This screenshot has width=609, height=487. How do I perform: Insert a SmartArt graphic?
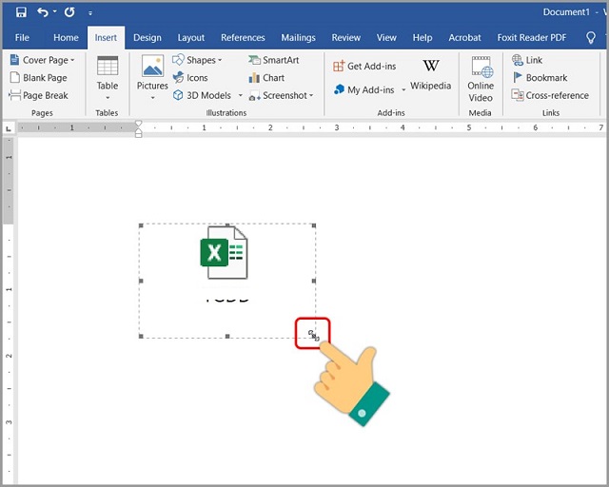pos(273,60)
